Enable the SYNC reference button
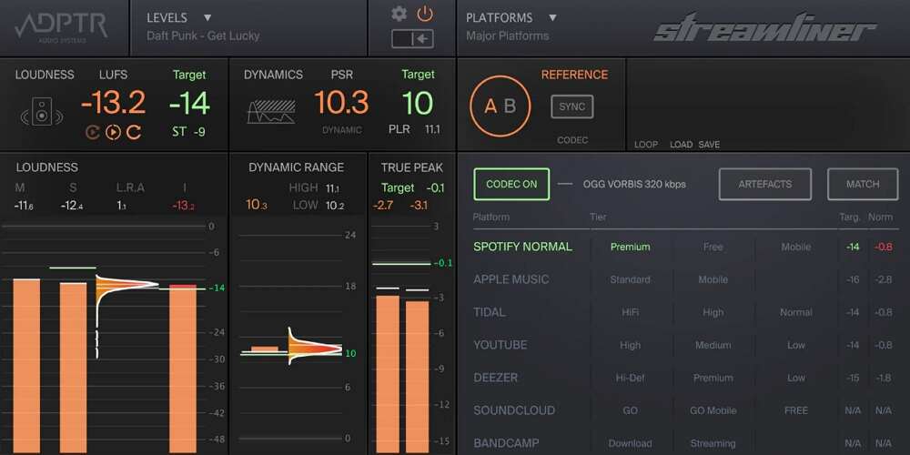 pos(572,106)
